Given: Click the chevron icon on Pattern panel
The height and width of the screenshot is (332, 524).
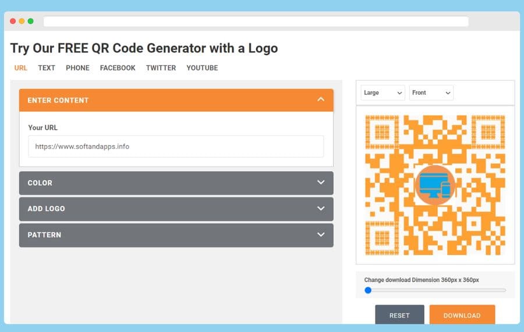Looking at the screenshot, I should click(x=321, y=234).
